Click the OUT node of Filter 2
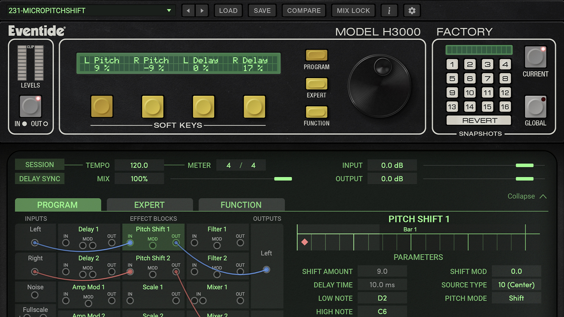 pos(240,271)
